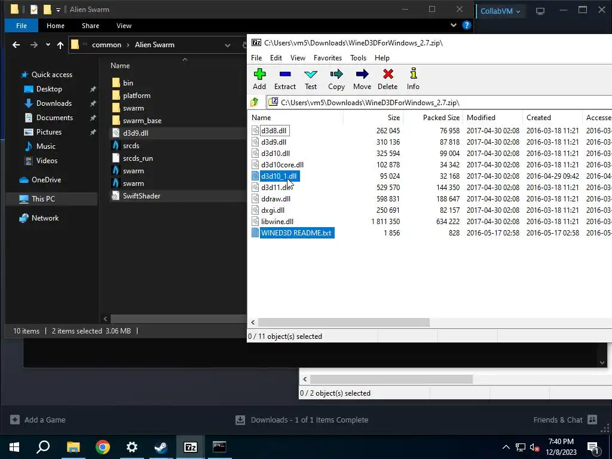Open the 7-Zip Tools menu
The height and width of the screenshot is (459, 612).
coord(359,58)
